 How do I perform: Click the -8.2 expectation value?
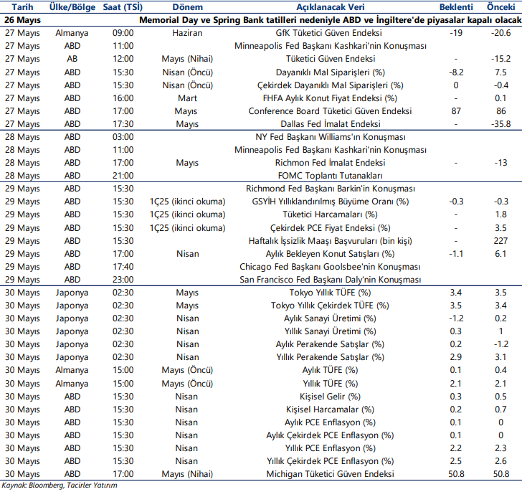click(x=456, y=72)
